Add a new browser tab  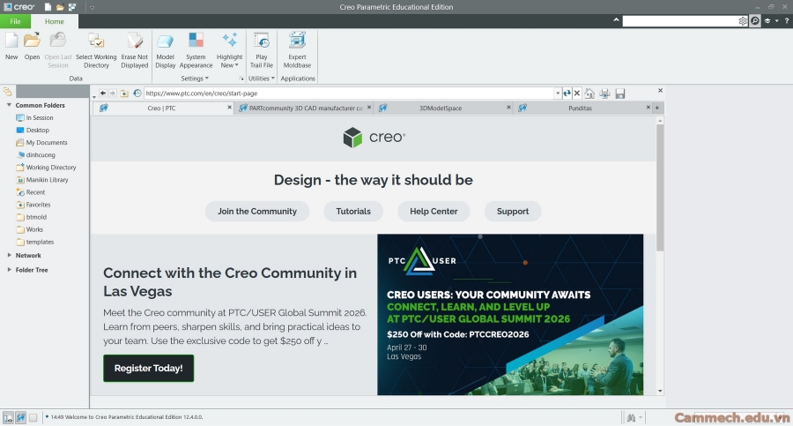pos(657,108)
